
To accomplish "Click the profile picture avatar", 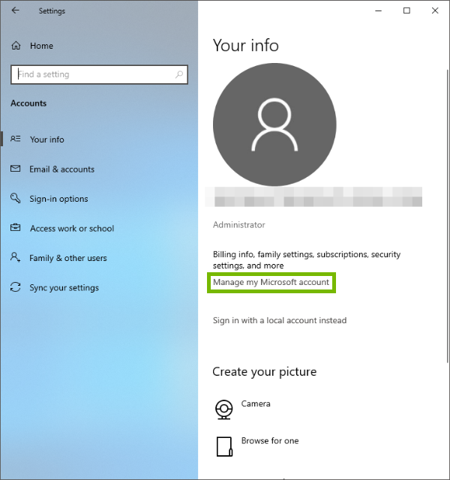I will point(274,124).
